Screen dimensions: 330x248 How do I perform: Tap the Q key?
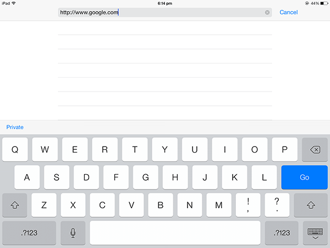(x=15, y=149)
